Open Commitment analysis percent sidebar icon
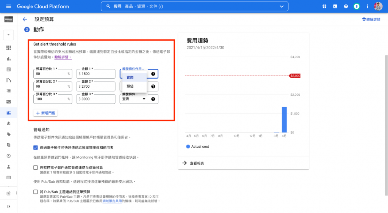This screenshot has width=388, height=213. (8, 102)
